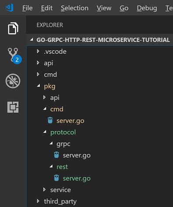Expand the third_party folder arrow
This screenshot has width=173, height=207.
click(38, 201)
